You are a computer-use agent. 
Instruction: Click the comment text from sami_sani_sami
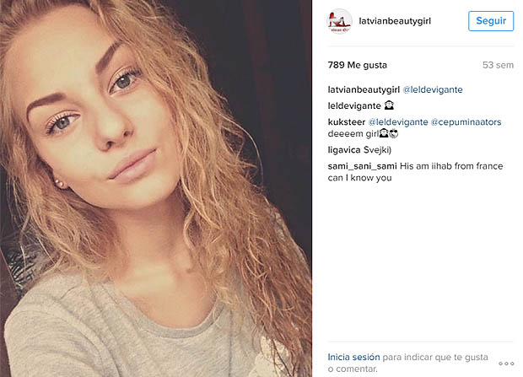pos(415,172)
